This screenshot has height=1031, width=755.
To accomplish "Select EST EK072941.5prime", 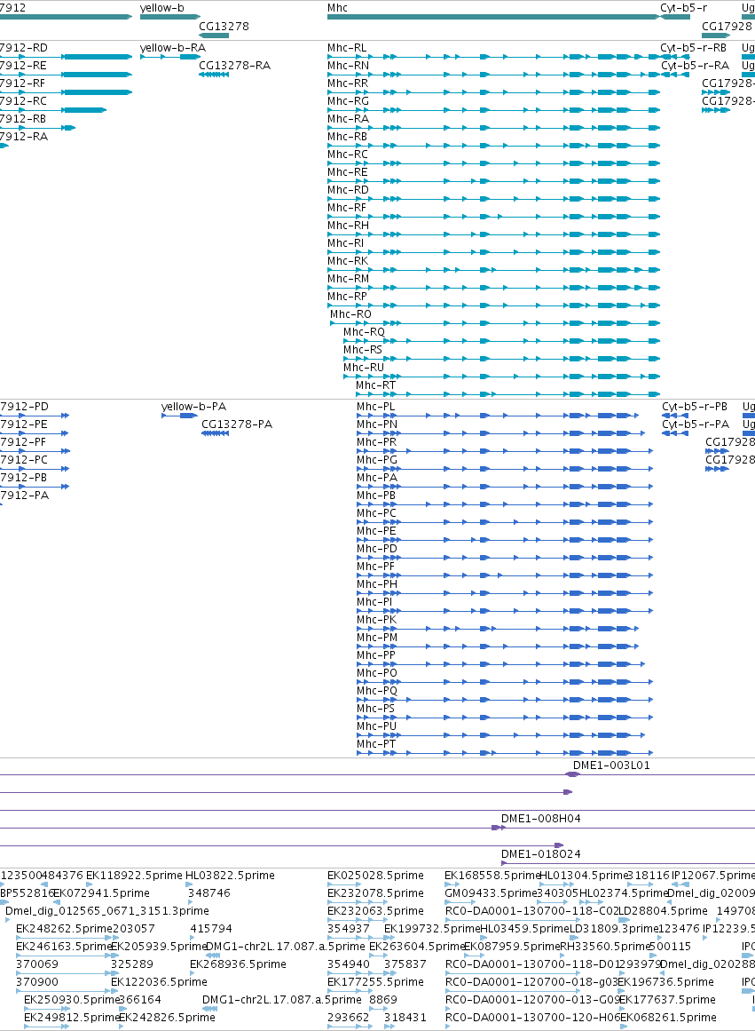I will 101,893.
